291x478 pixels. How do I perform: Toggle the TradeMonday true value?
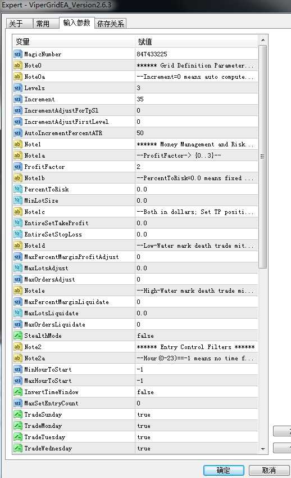point(197,426)
